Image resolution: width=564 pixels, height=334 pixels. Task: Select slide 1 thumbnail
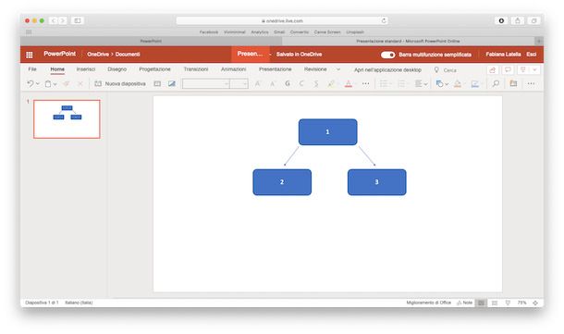click(67, 119)
